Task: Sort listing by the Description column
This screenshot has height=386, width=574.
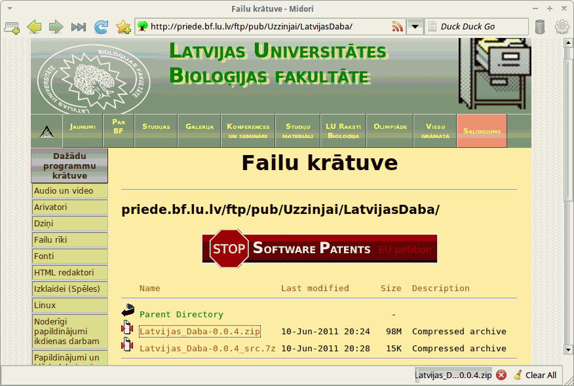Action: coord(441,289)
